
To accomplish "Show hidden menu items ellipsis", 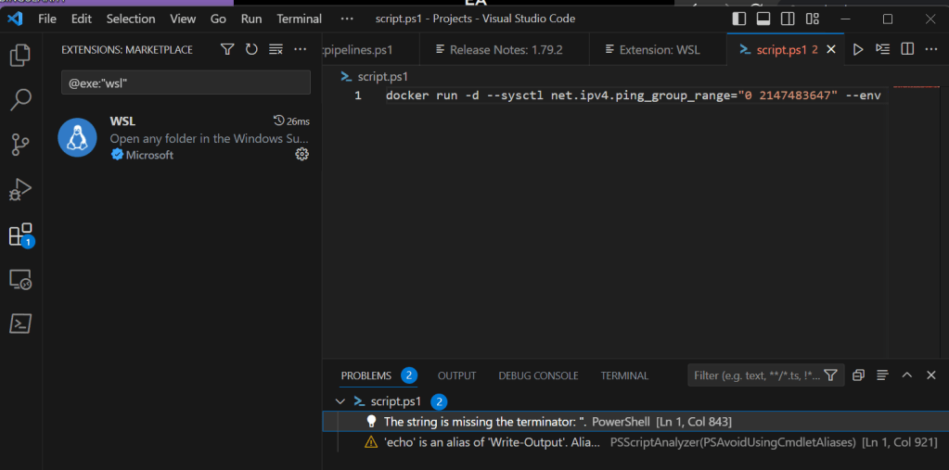I will (x=347, y=19).
